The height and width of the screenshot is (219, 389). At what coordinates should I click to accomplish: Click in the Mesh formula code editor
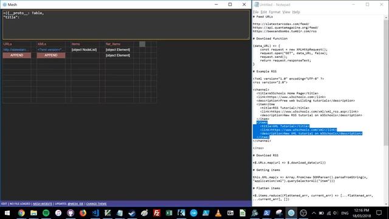[126, 24]
